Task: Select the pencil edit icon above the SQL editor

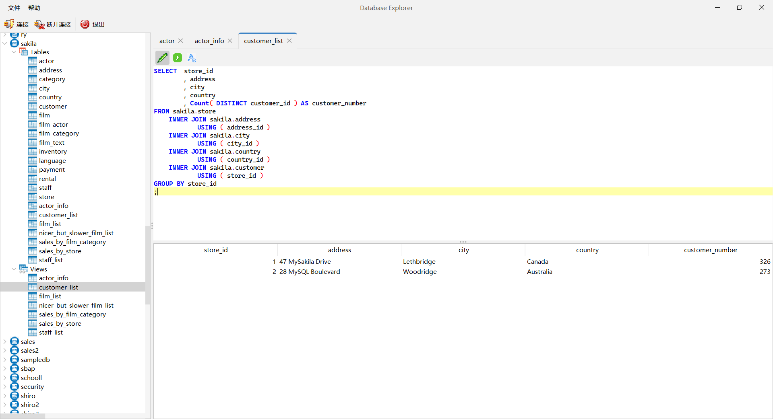Action: click(x=162, y=58)
